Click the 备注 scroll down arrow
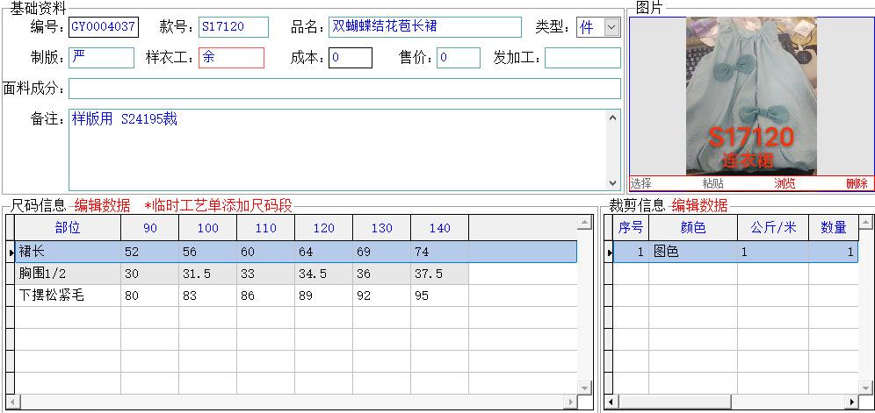 613,182
